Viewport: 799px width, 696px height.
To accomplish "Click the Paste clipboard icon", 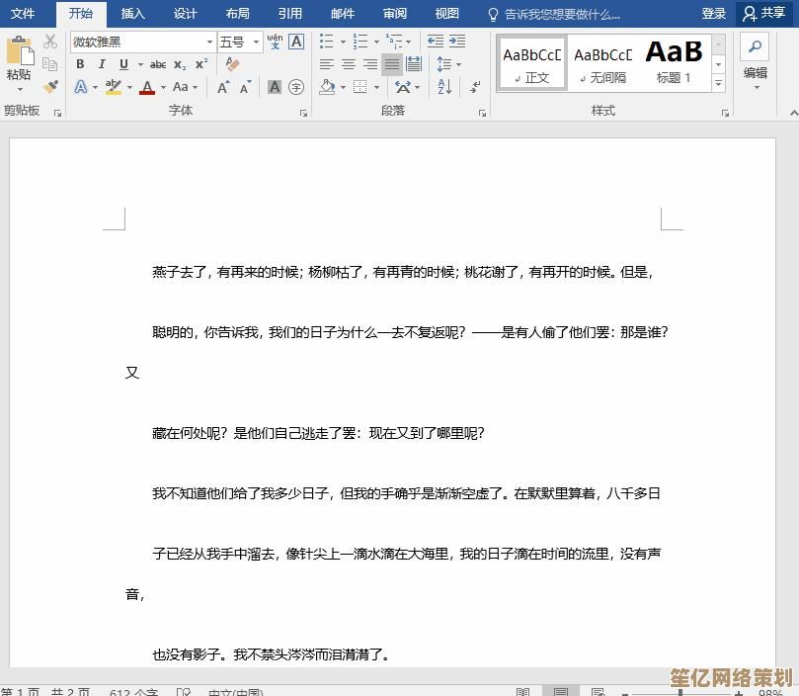I will (x=20, y=50).
